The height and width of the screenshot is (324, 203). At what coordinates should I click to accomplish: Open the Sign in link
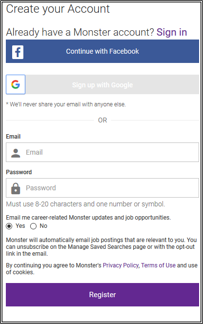coord(172,32)
